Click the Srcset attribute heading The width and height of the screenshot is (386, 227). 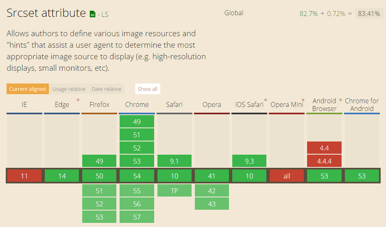point(46,13)
